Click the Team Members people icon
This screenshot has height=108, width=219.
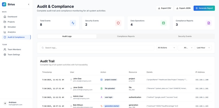tap(5, 49)
